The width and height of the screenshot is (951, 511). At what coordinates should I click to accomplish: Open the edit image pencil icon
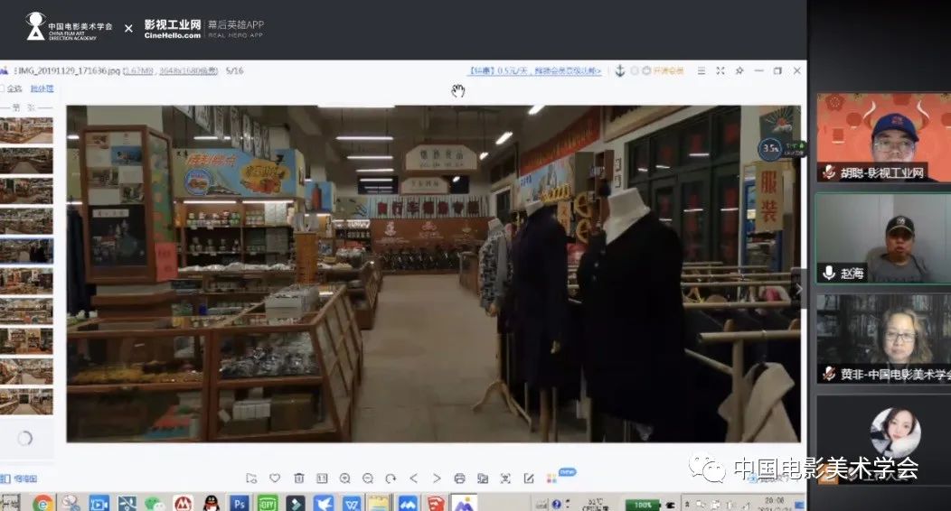click(529, 478)
